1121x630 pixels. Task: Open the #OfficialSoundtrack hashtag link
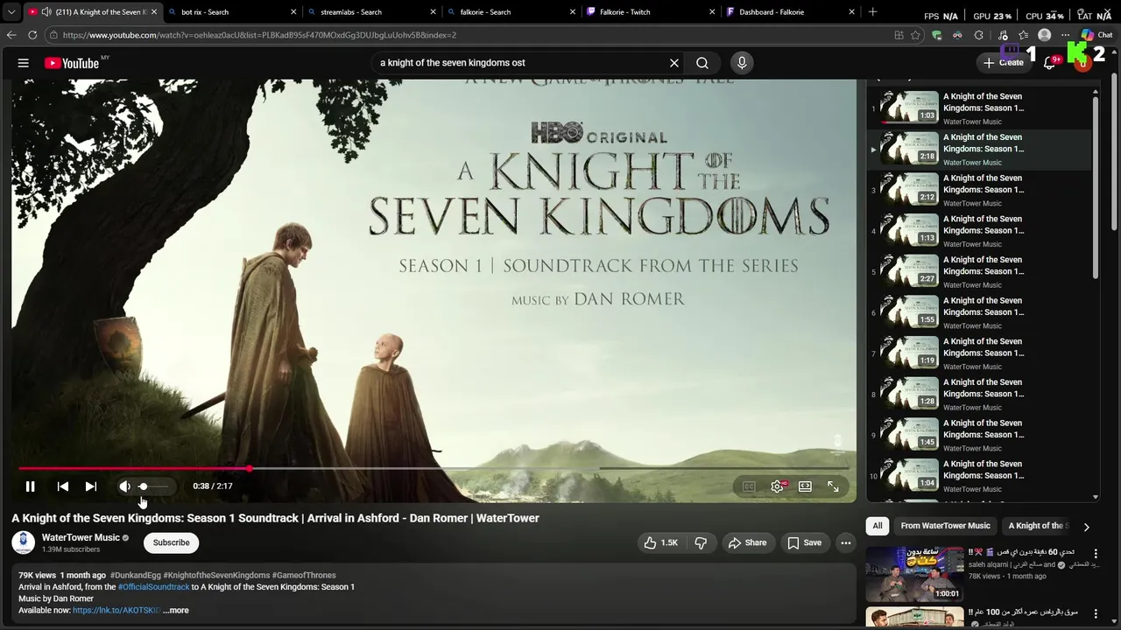coord(153,587)
